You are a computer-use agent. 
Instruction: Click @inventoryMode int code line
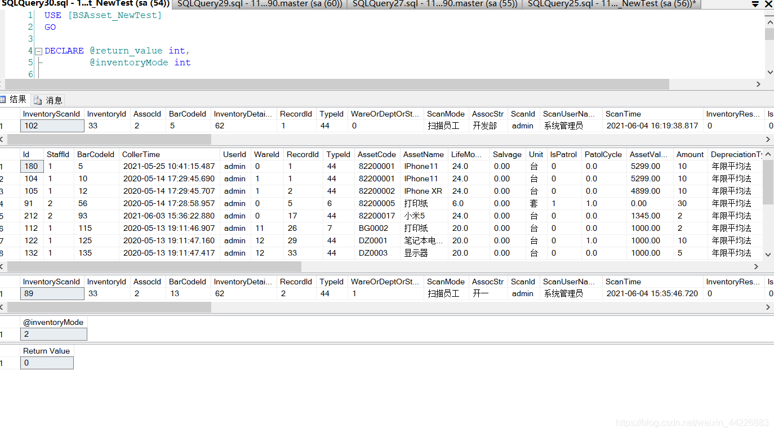tap(140, 63)
